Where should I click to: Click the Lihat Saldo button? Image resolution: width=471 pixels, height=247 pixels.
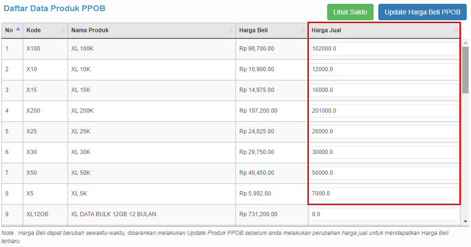point(350,12)
